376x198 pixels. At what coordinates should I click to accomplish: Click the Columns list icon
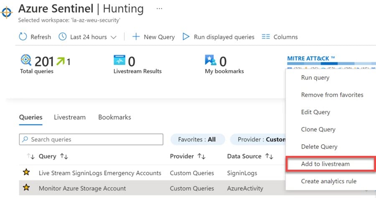(x=266, y=37)
